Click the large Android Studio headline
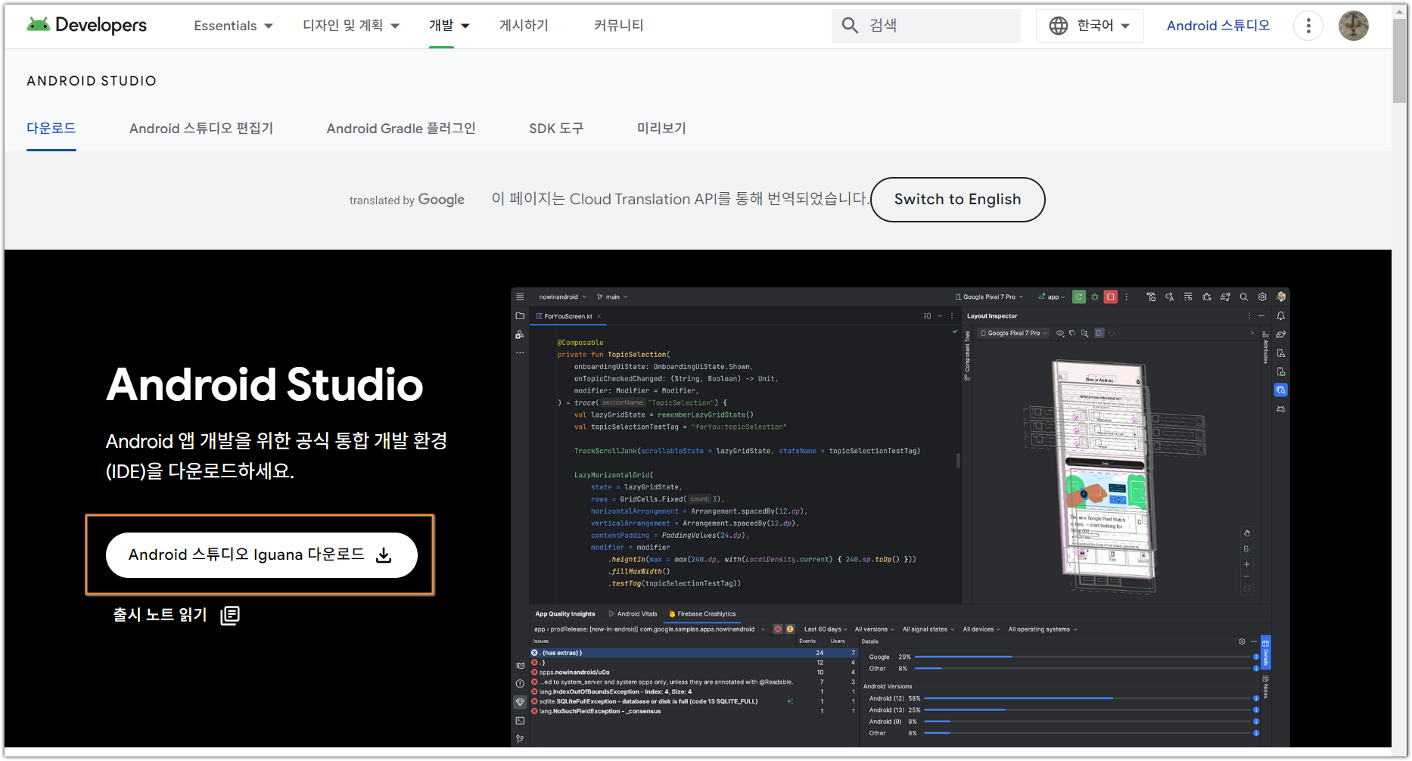Screen dimensions: 1412x761 pos(264,384)
